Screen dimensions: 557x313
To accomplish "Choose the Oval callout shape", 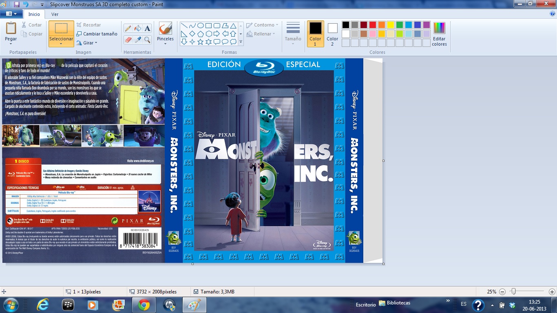I will 225,42.
